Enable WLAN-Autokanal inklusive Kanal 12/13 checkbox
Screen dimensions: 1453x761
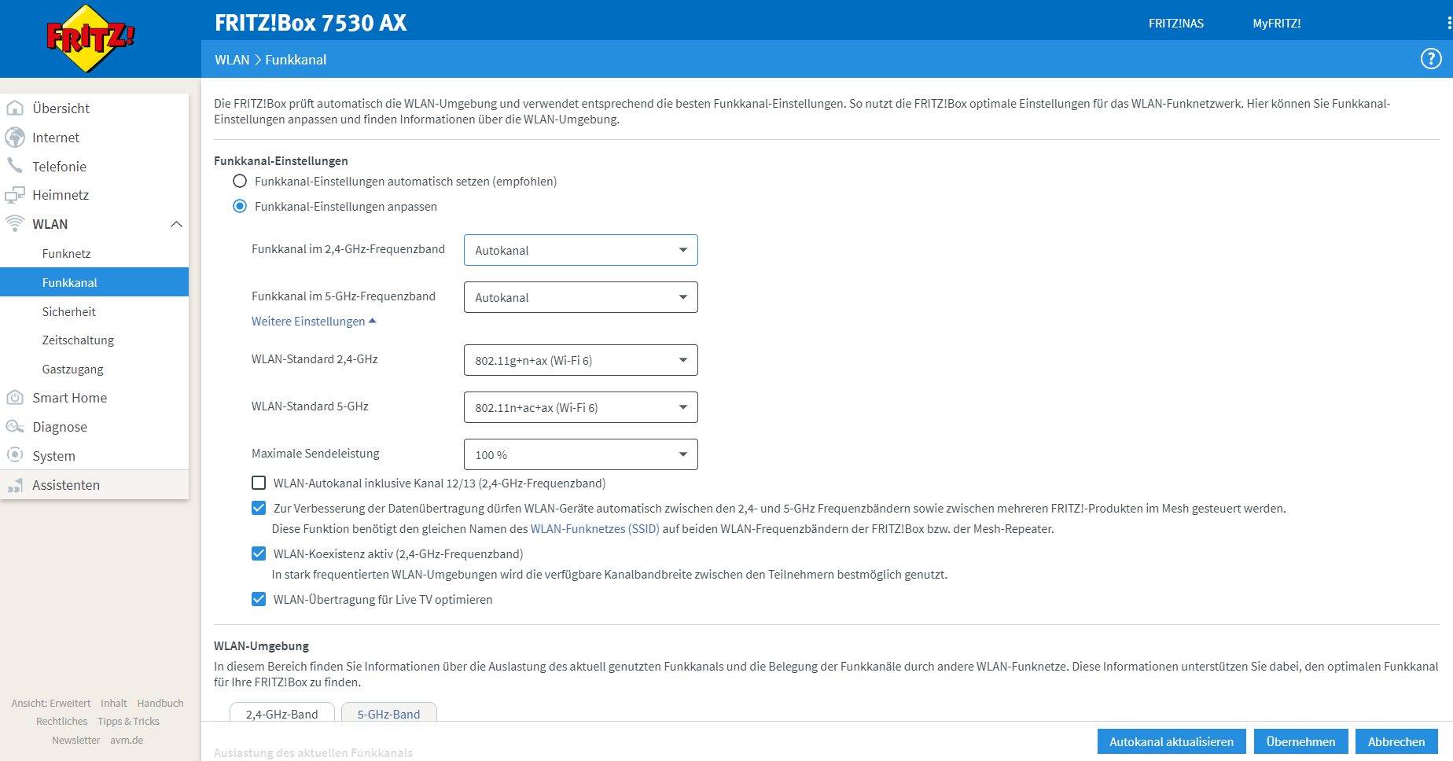(x=259, y=483)
